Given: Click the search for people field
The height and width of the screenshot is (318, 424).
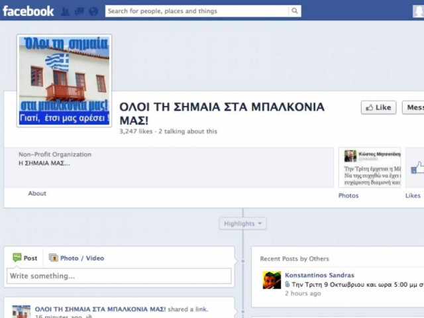Looking at the screenshot, I should click(x=197, y=11).
